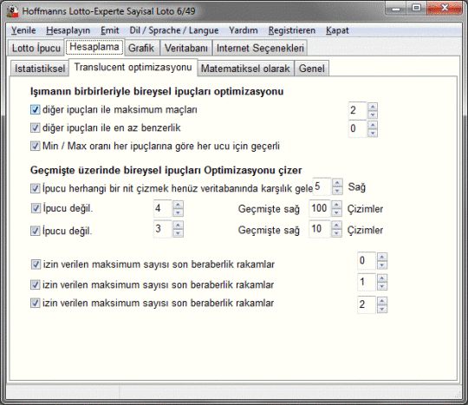The width and height of the screenshot is (468, 405).
Task: Open the Yardım menu
Action: coord(244,30)
